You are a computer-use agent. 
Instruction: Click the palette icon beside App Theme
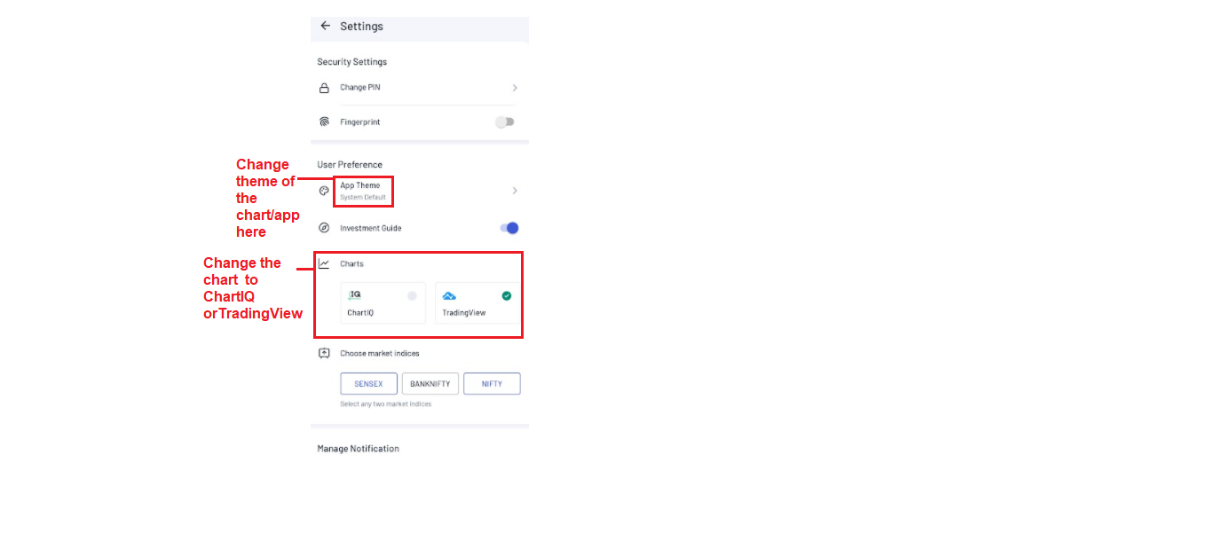[324, 191]
